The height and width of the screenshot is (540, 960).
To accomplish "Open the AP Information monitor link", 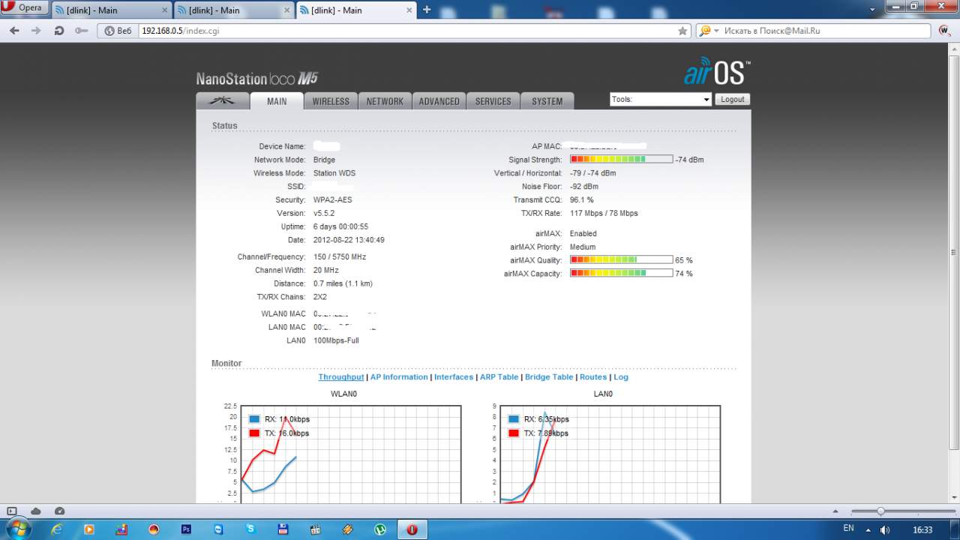I will [399, 377].
